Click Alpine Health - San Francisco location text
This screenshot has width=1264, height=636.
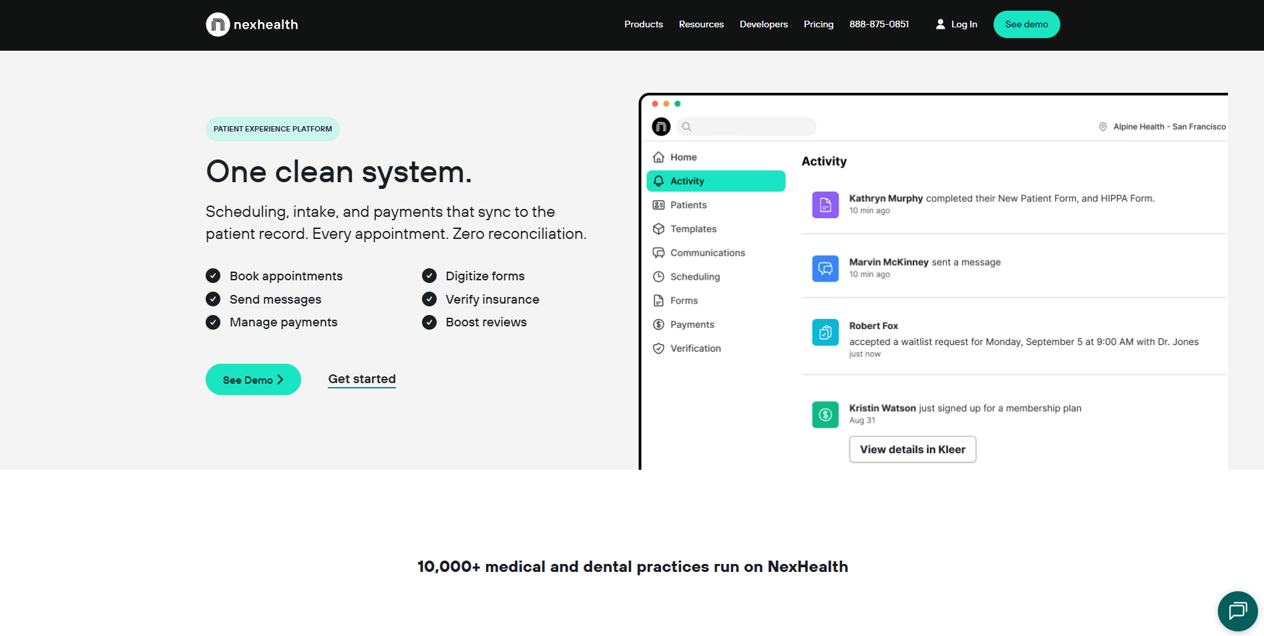point(1169,127)
